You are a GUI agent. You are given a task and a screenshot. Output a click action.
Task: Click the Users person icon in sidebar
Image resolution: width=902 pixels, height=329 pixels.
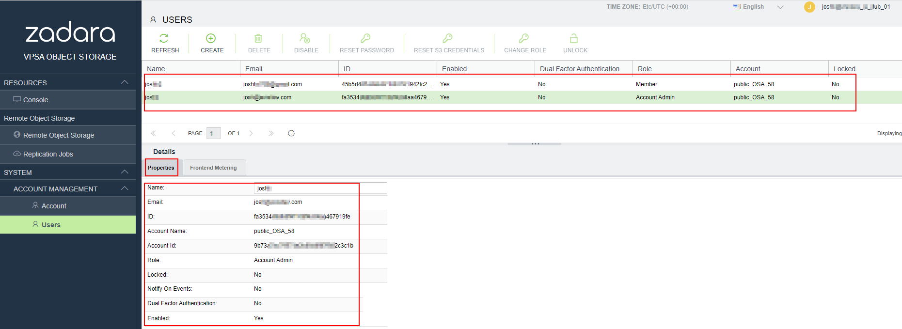tap(35, 224)
